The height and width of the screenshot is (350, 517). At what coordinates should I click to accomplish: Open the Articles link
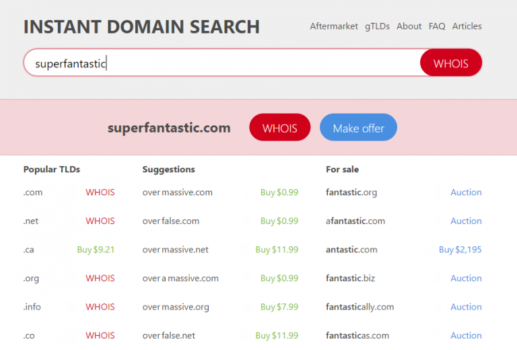click(467, 26)
